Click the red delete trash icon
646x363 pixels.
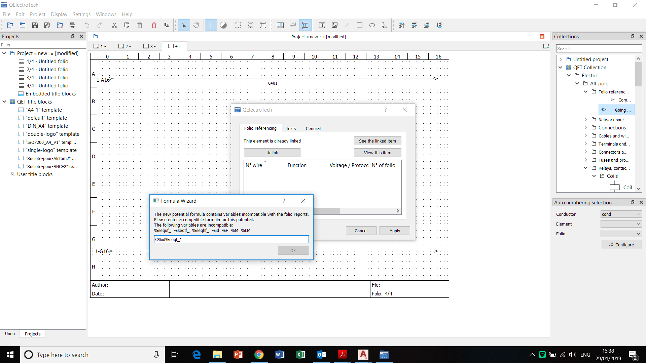(x=154, y=25)
